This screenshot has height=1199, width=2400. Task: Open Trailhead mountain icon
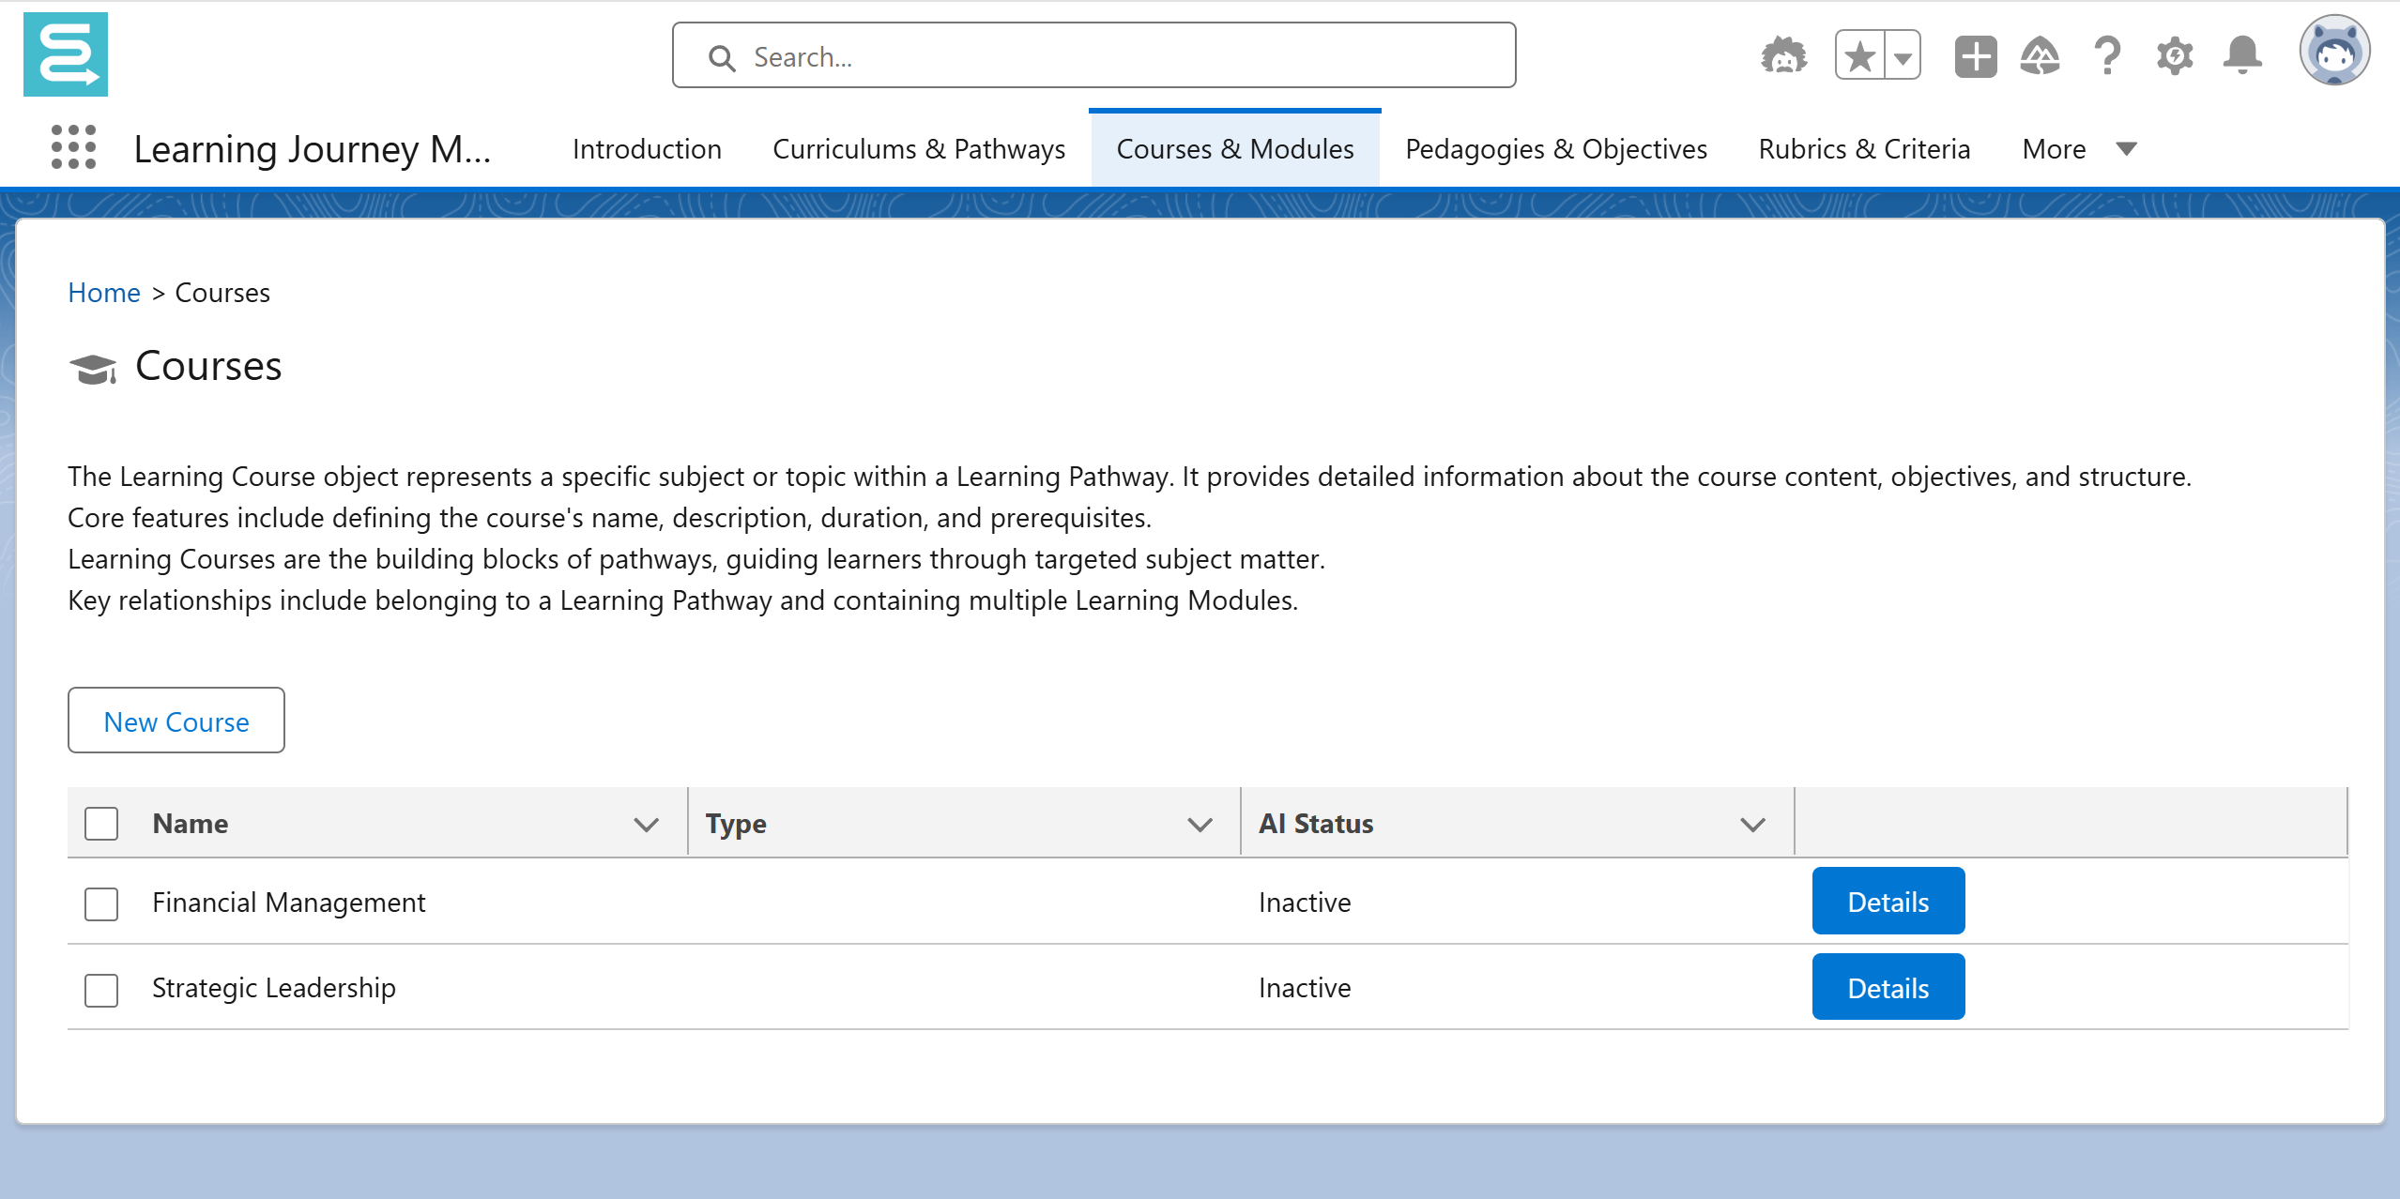(x=2041, y=56)
